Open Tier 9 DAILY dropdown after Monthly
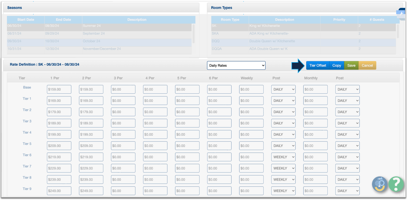This screenshot has height=200, width=408. coord(347,191)
